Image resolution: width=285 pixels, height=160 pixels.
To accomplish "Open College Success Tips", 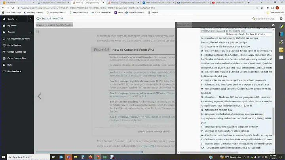I will pyautogui.click(x=17, y=52).
